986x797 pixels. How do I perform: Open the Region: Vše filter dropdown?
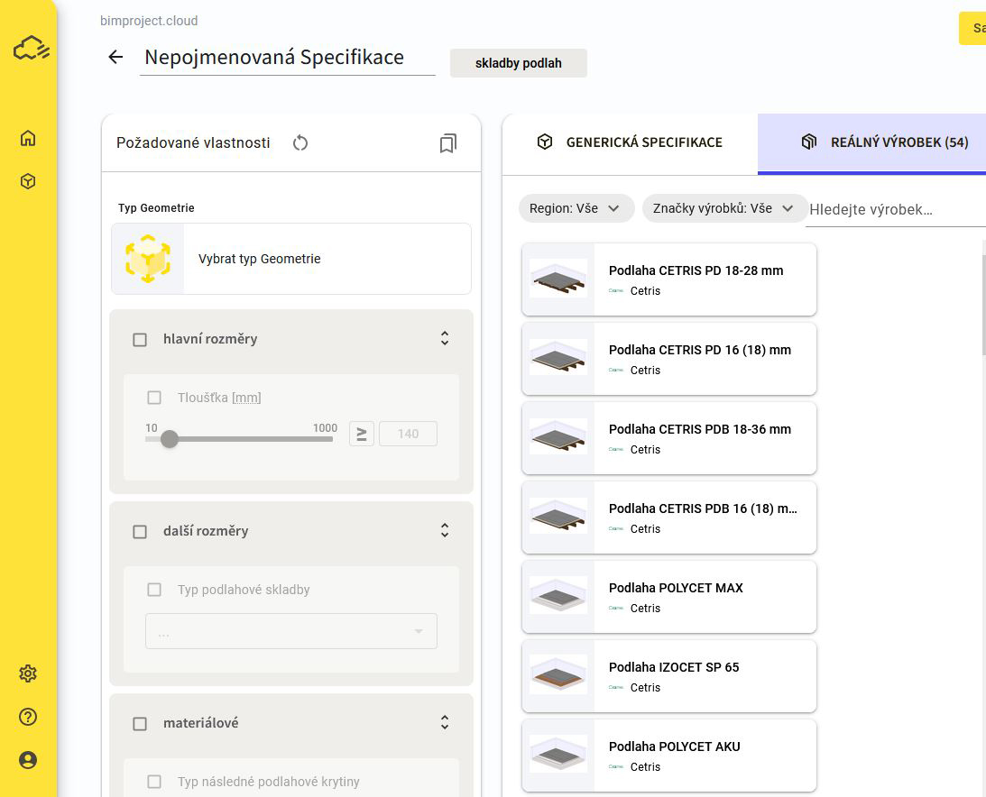[576, 208]
